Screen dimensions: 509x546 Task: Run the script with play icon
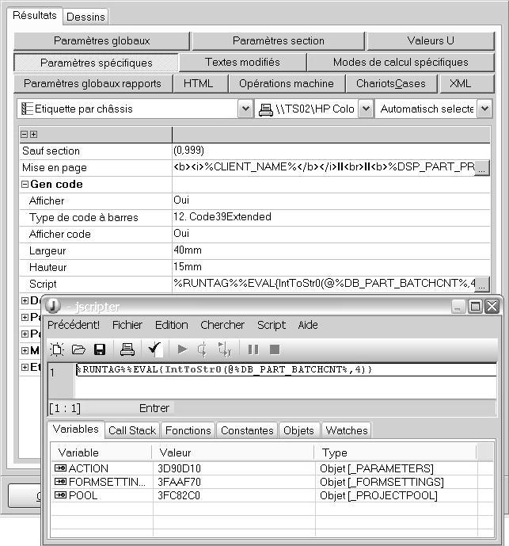[182, 349]
